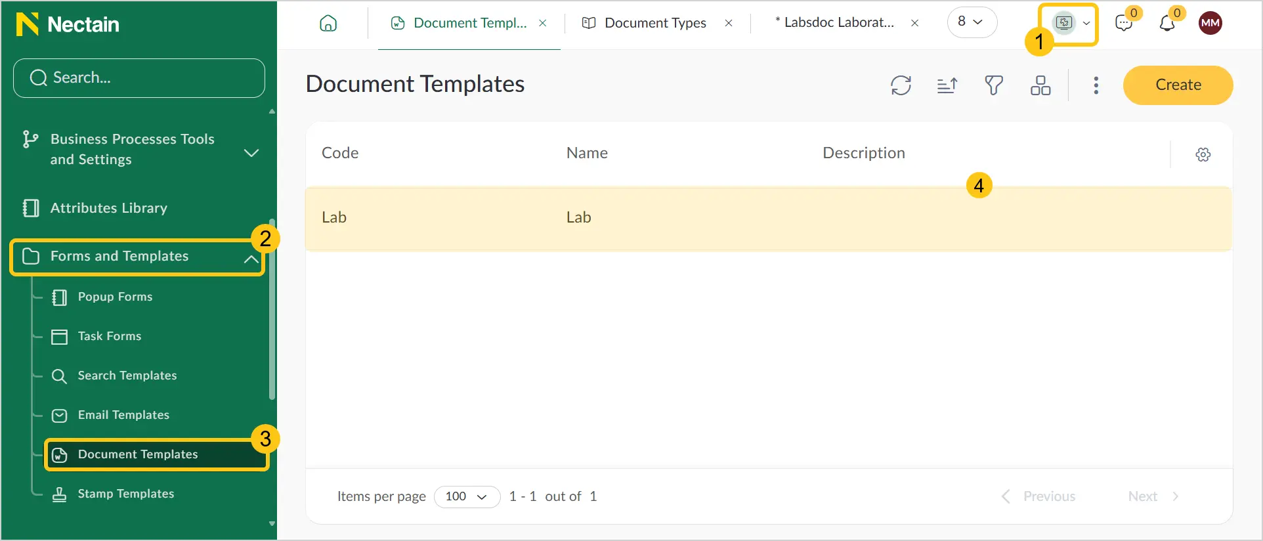Open Attributes Library in the sidebar

pos(109,208)
